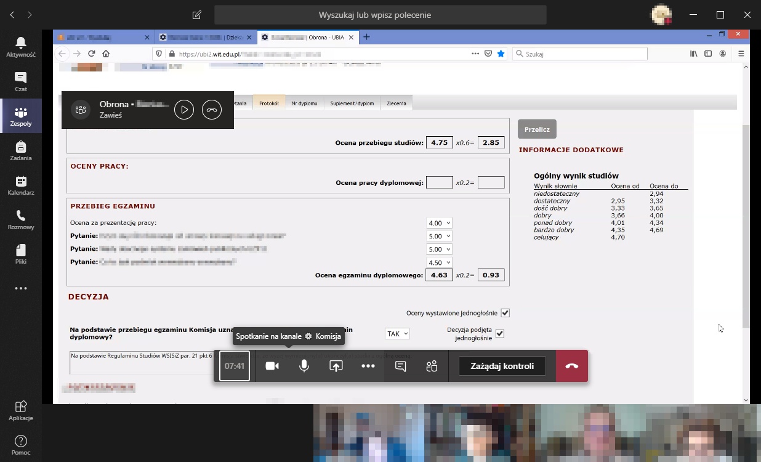Open browser page actions ellipsis
This screenshot has height=462, width=761.
(475, 54)
